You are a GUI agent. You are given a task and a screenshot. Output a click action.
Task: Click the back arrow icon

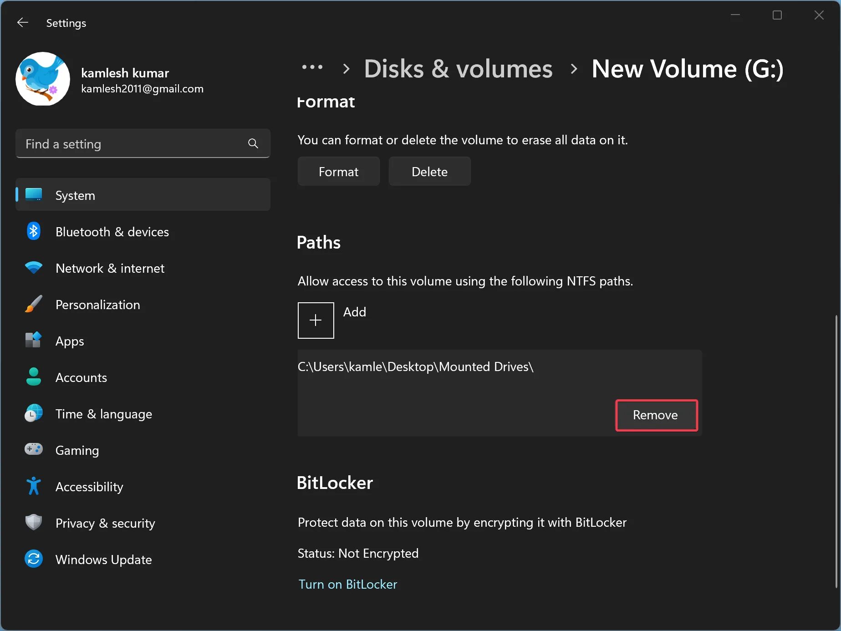tap(23, 23)
